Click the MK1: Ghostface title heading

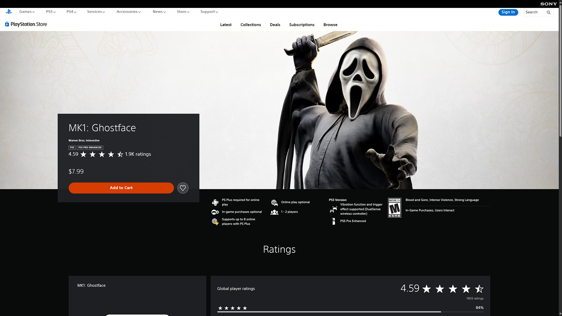(x=102, y=128)
